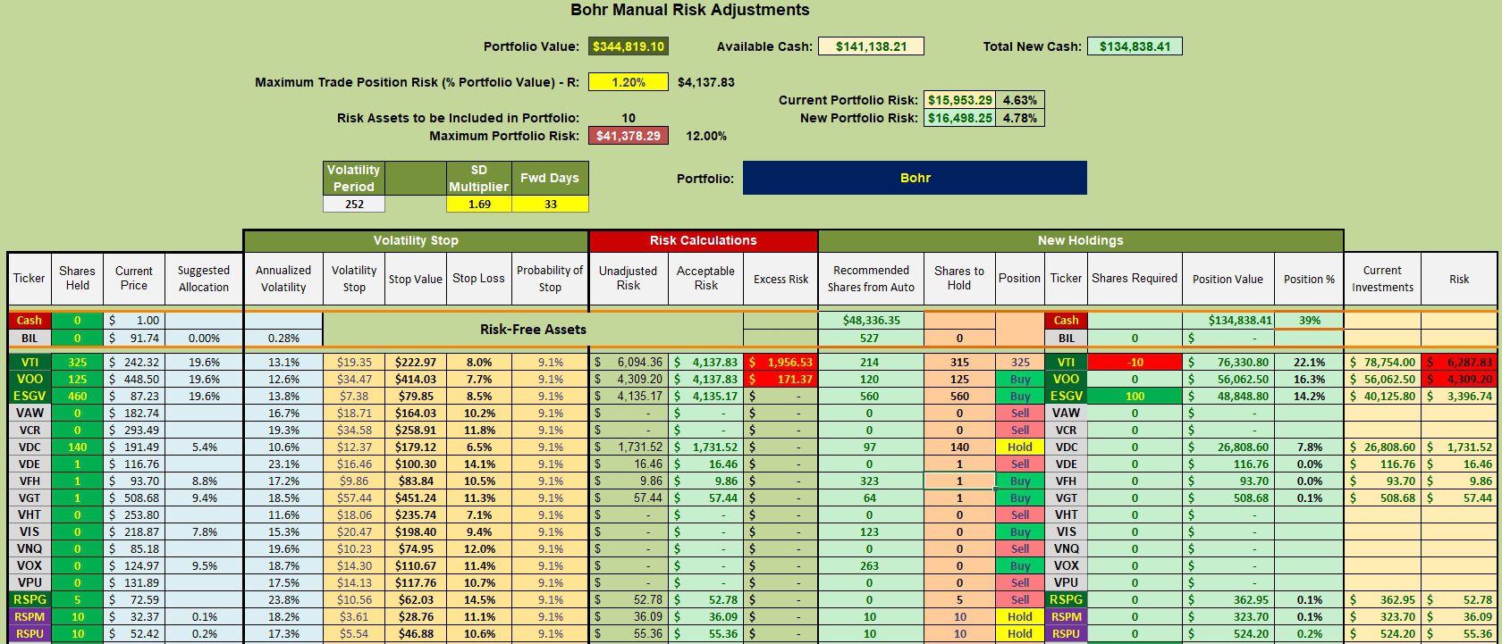Click the Cash position percent 39%
The height and width of the screenshot is (644, 1502).
coord(1309,321)
